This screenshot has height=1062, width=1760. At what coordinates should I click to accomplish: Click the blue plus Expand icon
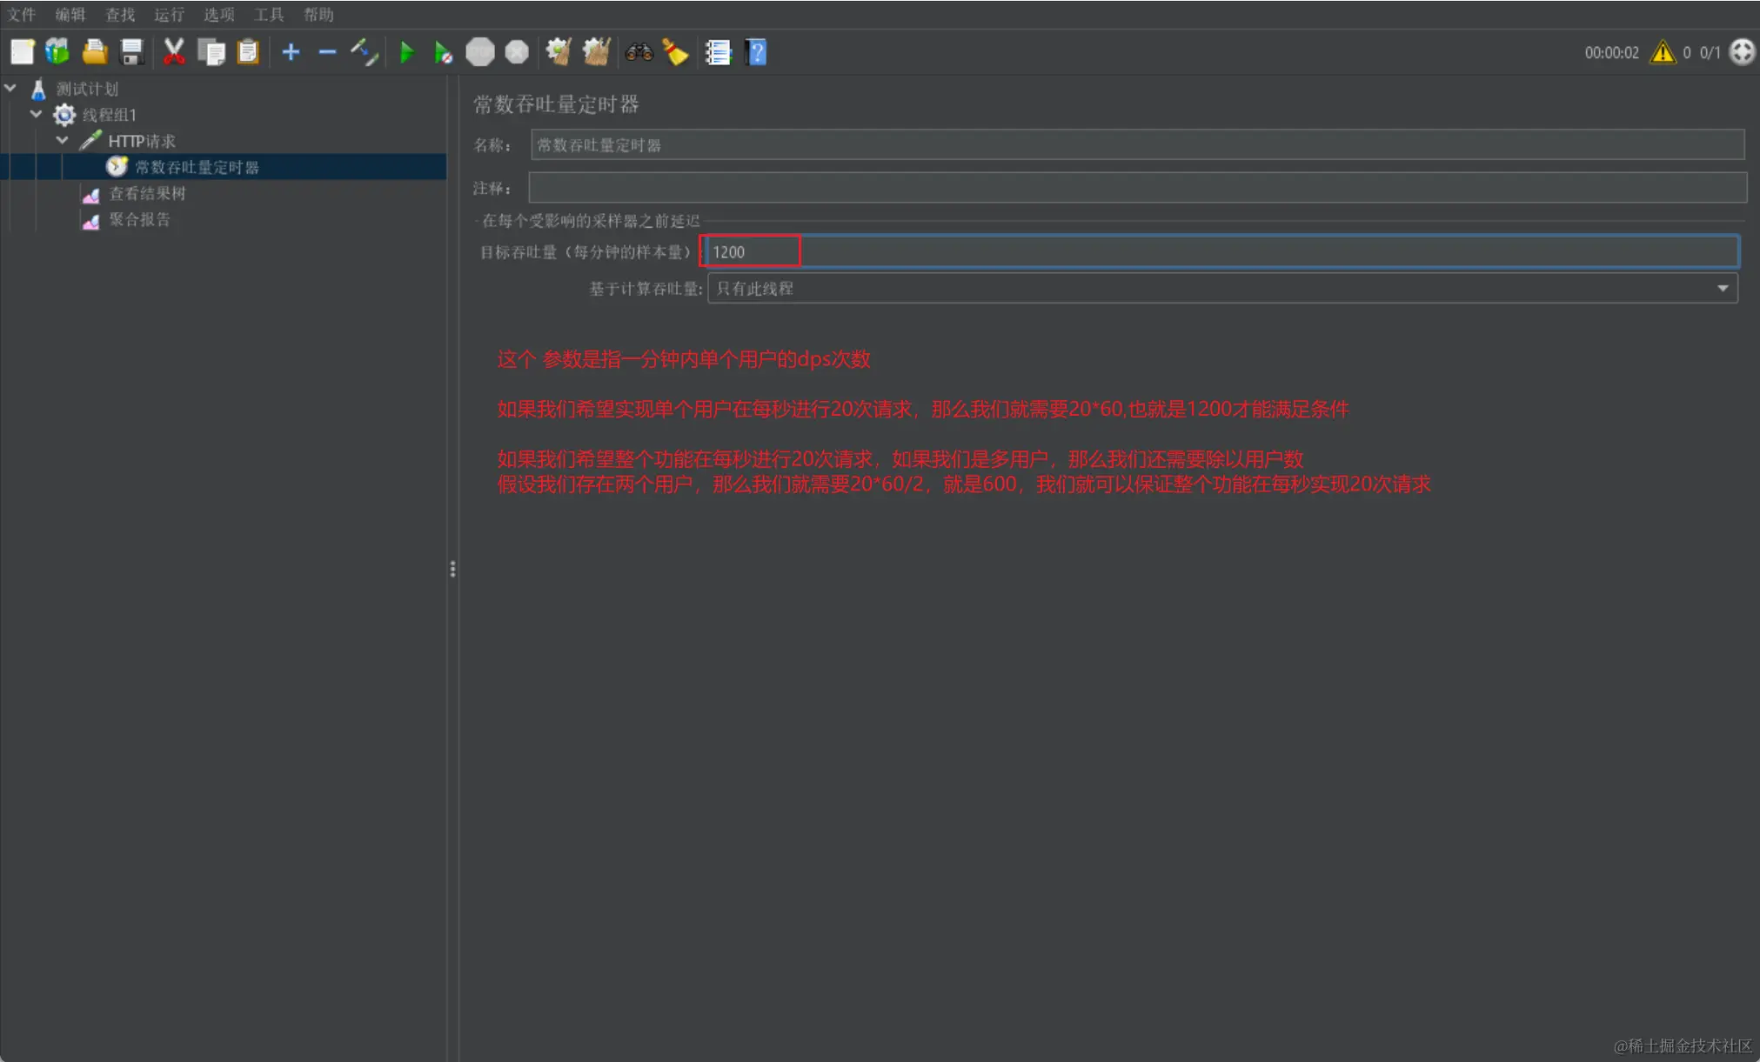291,53
